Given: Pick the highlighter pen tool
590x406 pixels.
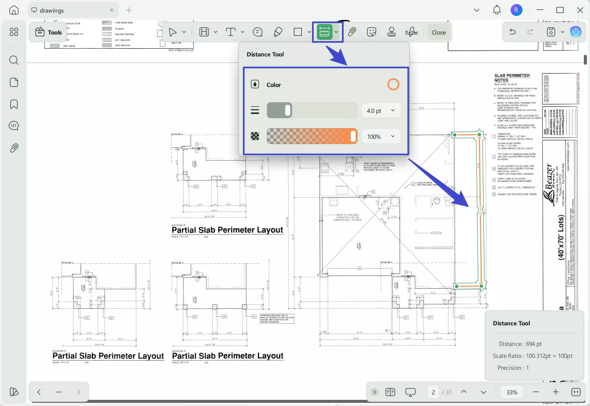Looking at the screenshot, I should coord(278,32).
